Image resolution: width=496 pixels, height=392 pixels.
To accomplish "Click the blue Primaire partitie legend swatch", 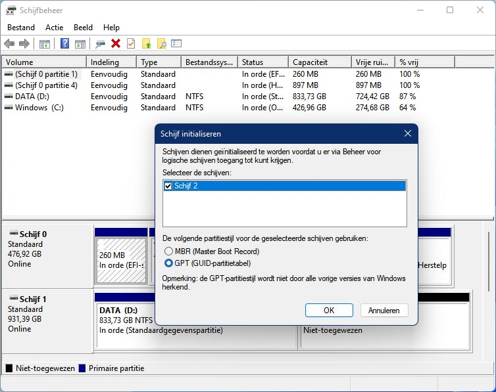I will (82, 368).
